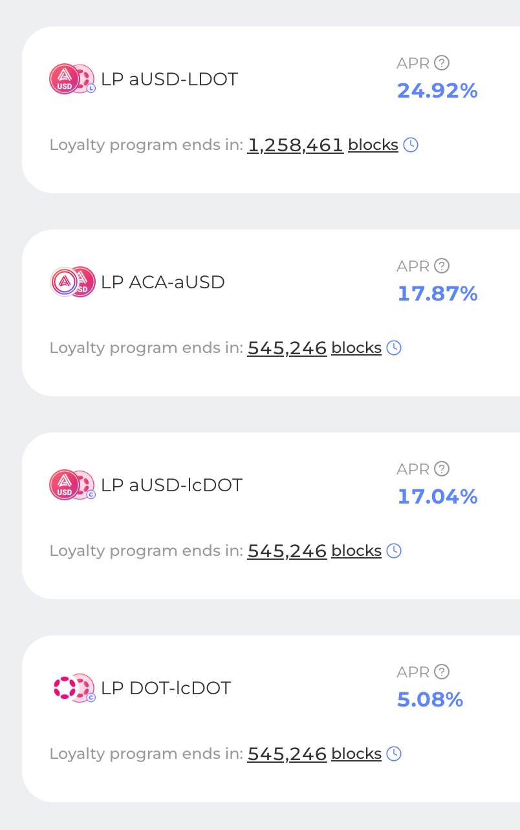Click the APR help icon for aUSD-LDOT

tap(442, 63)
